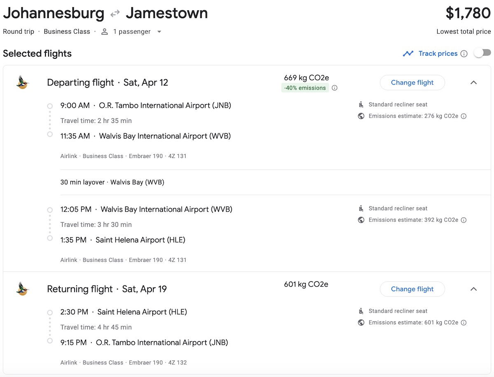This screenshot has width=494, height=377.
Task: Collapse the departing flight details chevron
Action: pos(473,82)
